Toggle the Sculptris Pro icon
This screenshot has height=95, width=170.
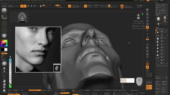[x=41, y=6]
